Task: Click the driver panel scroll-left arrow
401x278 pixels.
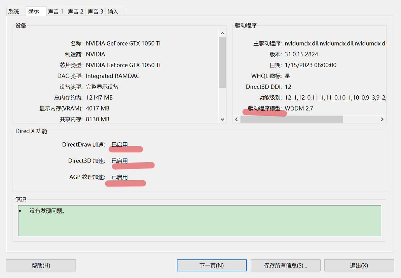Action: point(236,119)
